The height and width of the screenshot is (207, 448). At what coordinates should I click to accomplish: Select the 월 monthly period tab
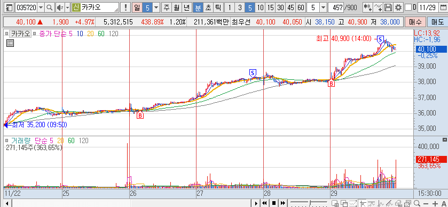[x=177, y=7]
